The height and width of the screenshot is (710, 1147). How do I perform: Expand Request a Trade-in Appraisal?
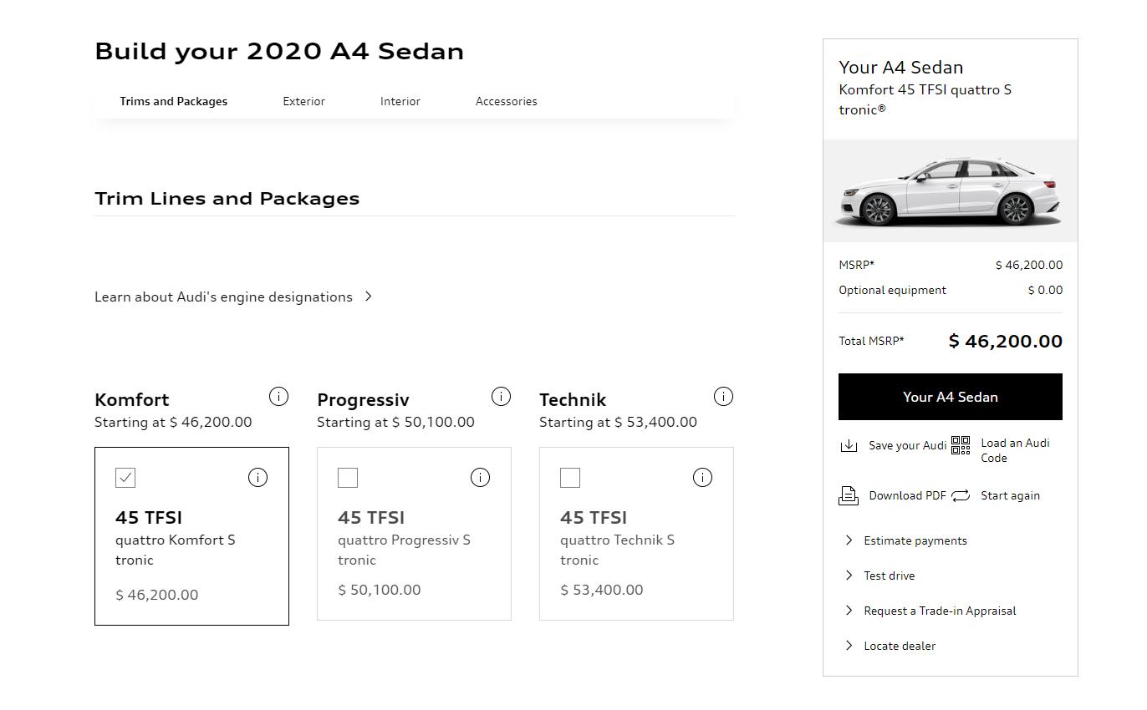[x=939, y=611]
